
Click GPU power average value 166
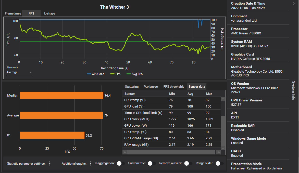pos(190,126)
